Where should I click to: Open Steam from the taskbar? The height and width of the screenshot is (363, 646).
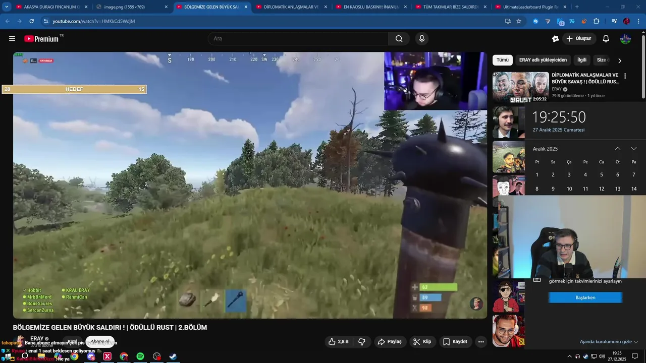(173, 356)
